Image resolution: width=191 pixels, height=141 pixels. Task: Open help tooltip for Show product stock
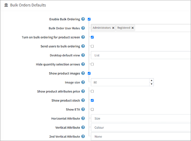(83, 100)
